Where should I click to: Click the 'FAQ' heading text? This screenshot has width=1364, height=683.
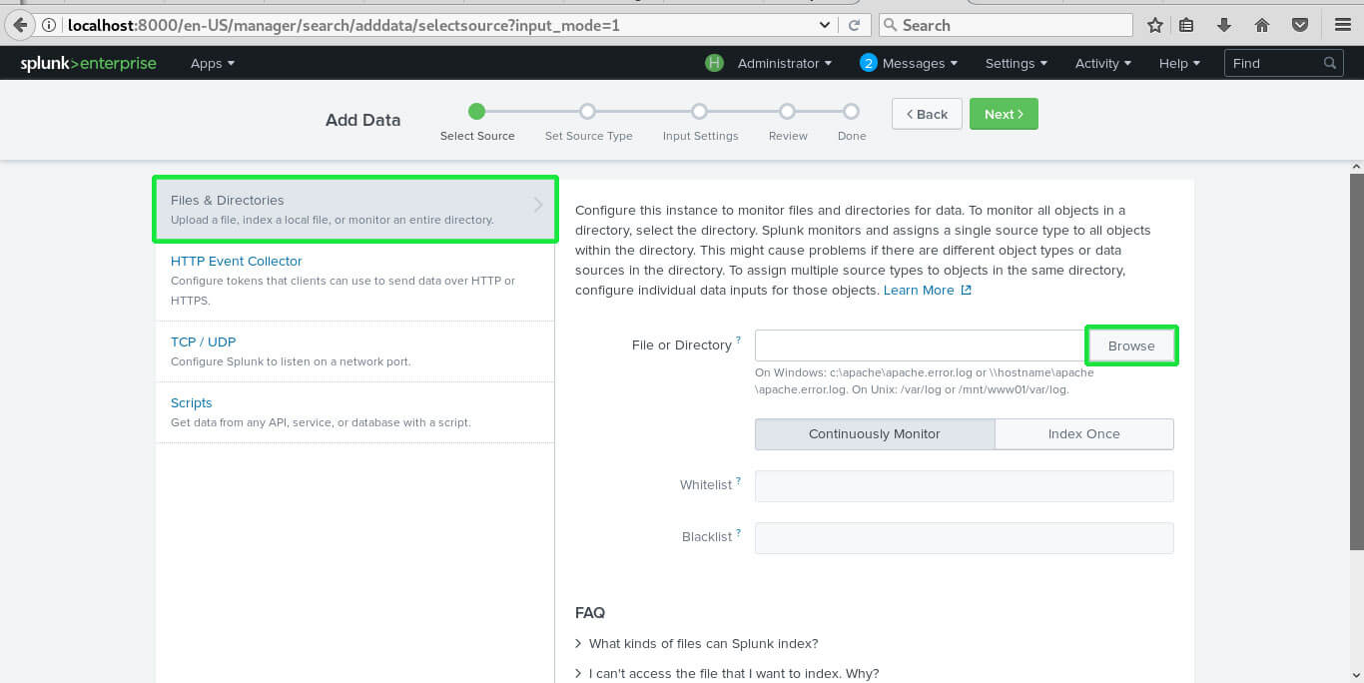coord(590,613)
